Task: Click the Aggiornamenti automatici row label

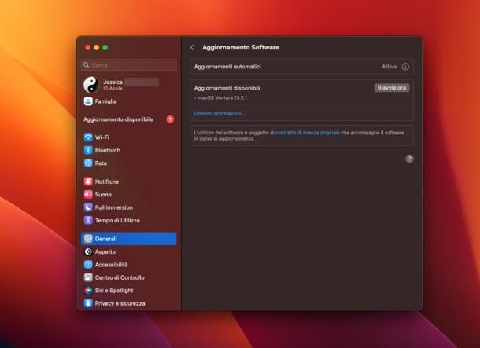Action: point(227,66)
